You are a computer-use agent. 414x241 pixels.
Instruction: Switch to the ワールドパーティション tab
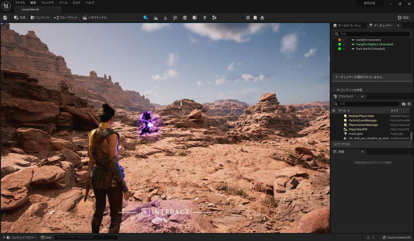pos(347,26)
